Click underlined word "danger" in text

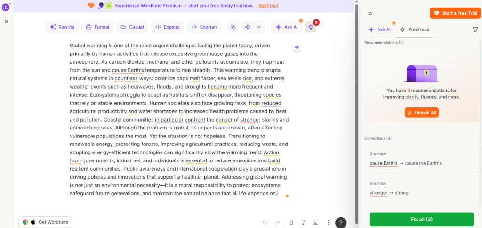pyautogui.click(x=224, y=120)
